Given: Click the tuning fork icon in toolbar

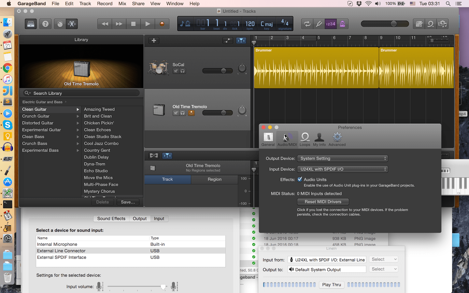Looking at the screenshot, I should [319, 24].
